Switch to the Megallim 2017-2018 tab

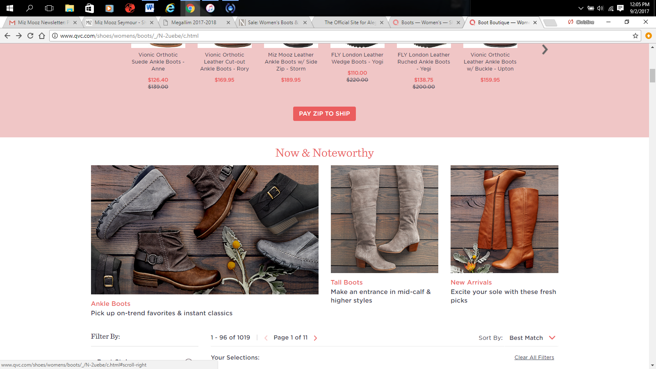(x=194, y=23)
